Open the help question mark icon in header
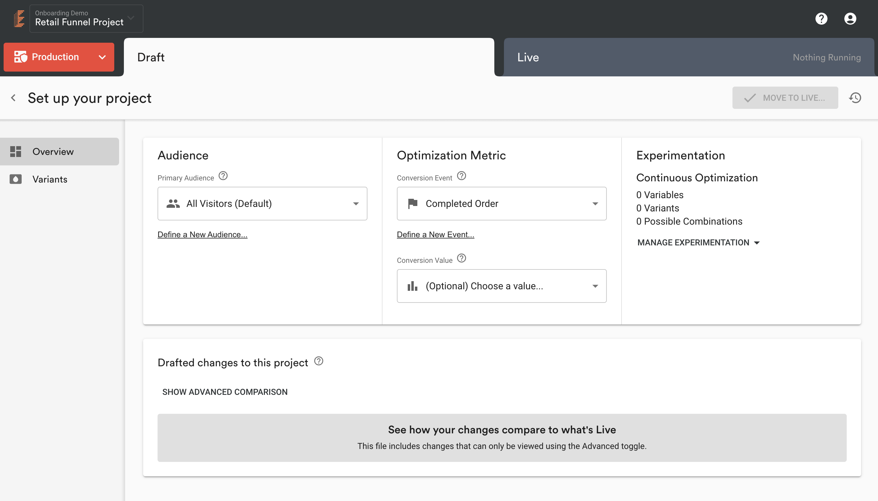The image size is (878, 501). coord(821,19)
